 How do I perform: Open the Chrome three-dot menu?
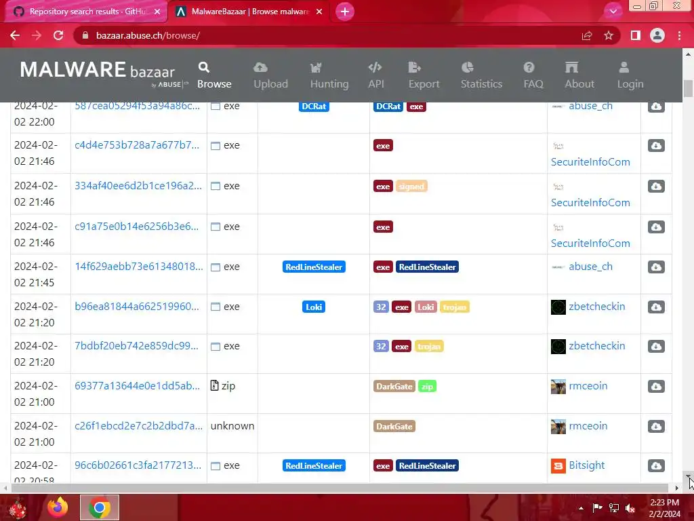coord(679,35)
